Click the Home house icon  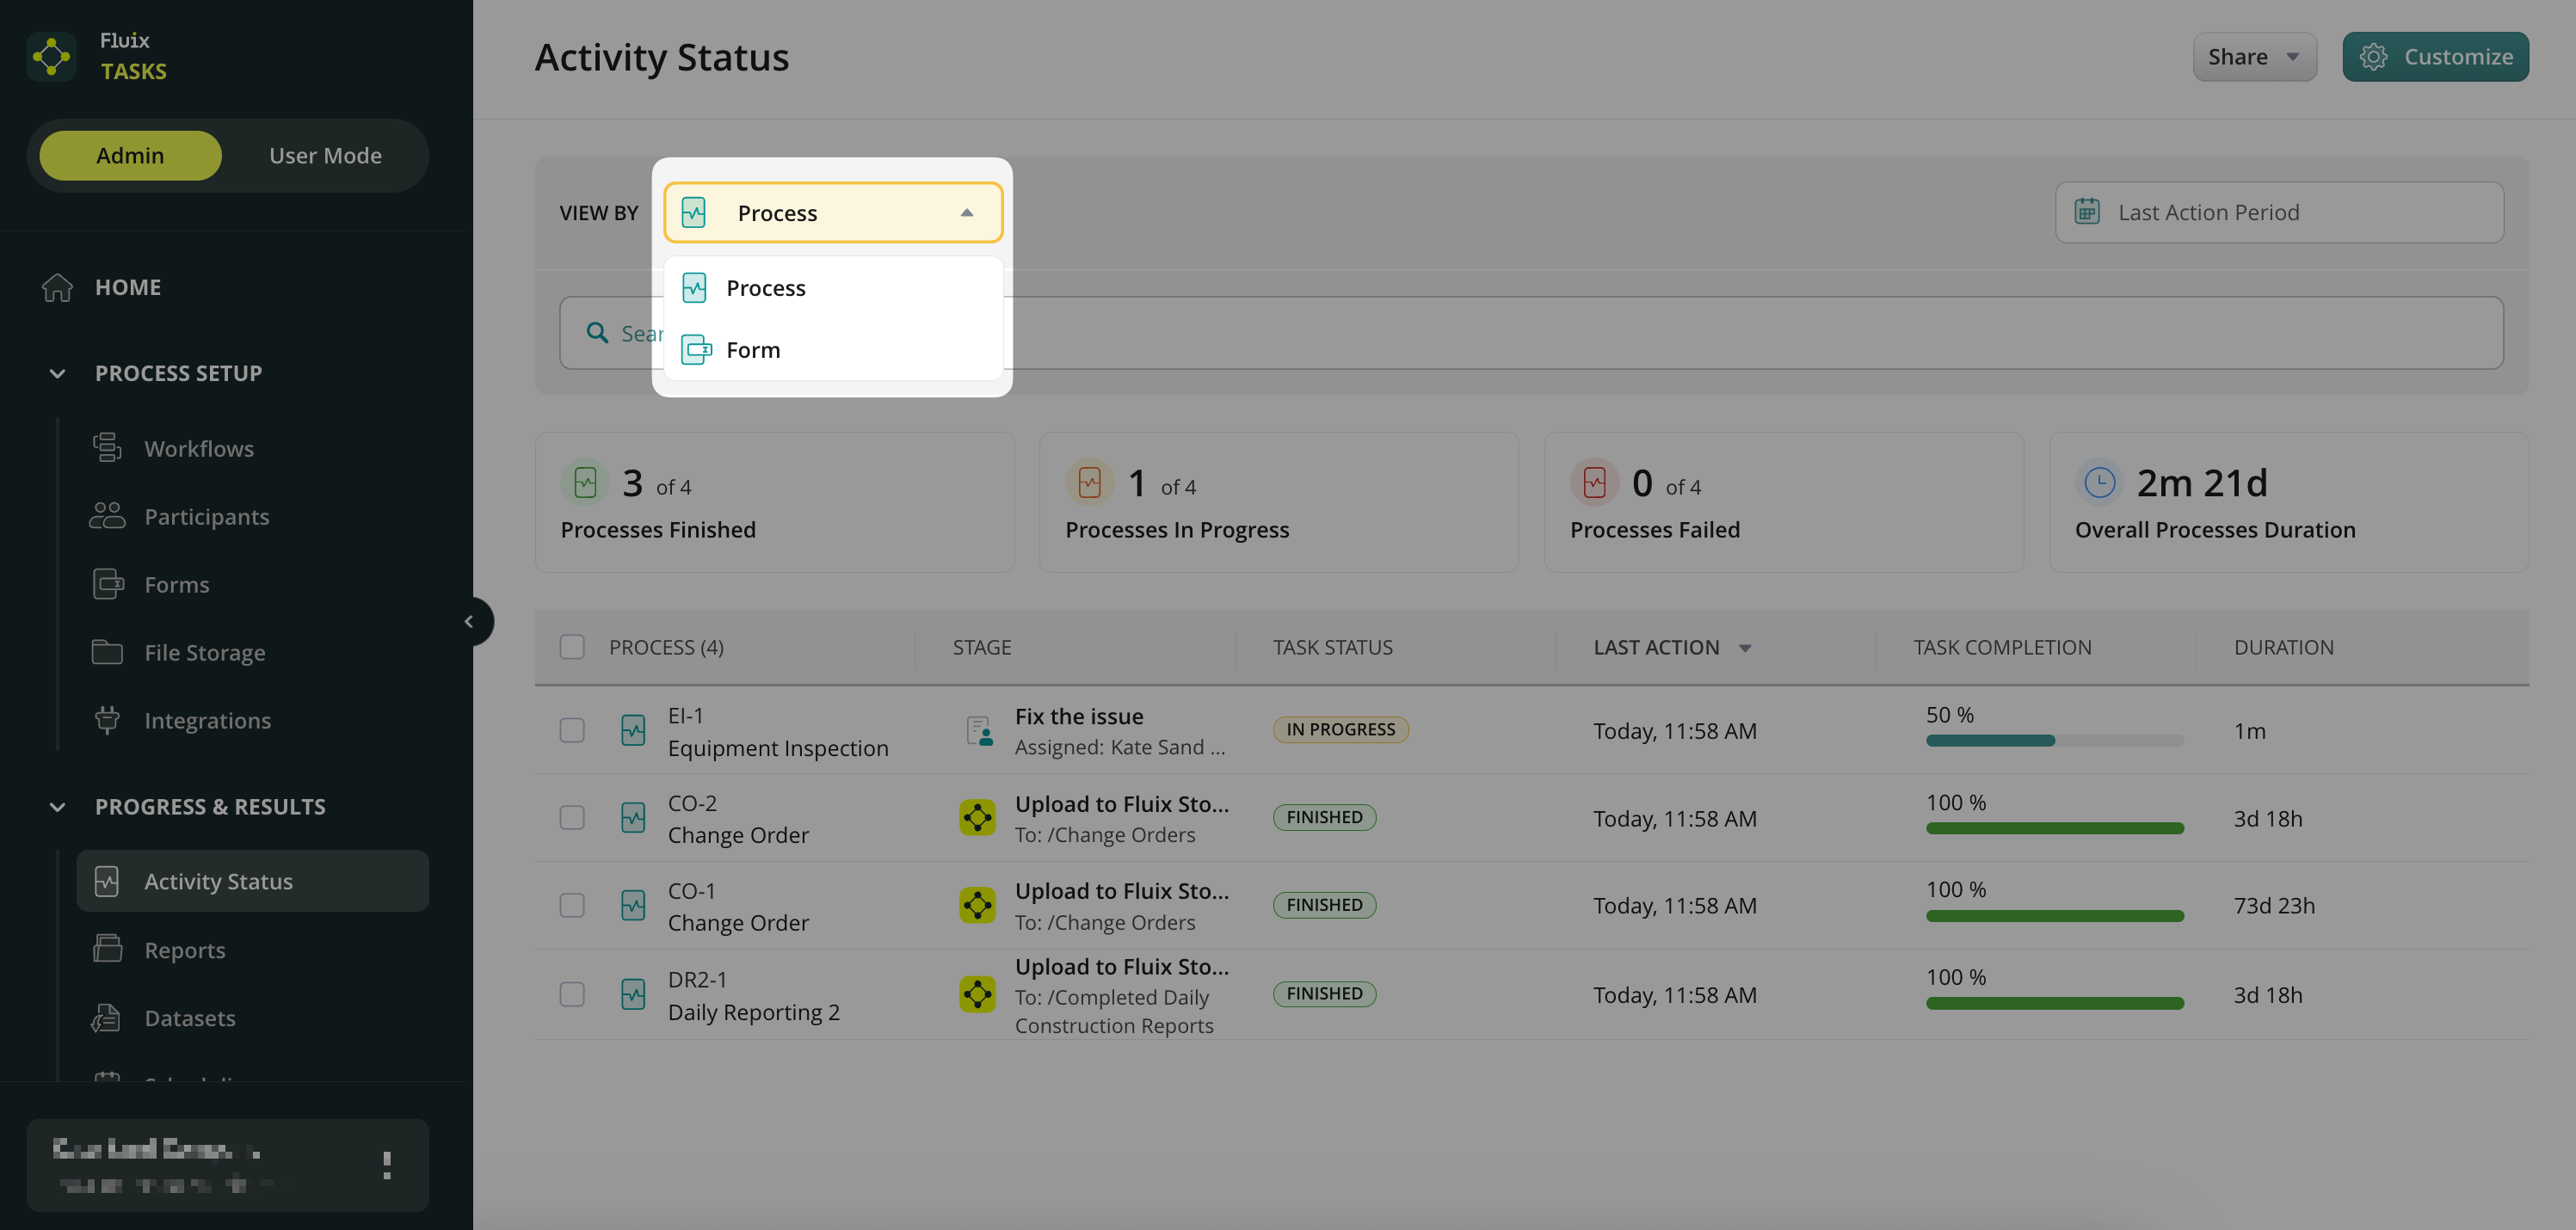57,287
